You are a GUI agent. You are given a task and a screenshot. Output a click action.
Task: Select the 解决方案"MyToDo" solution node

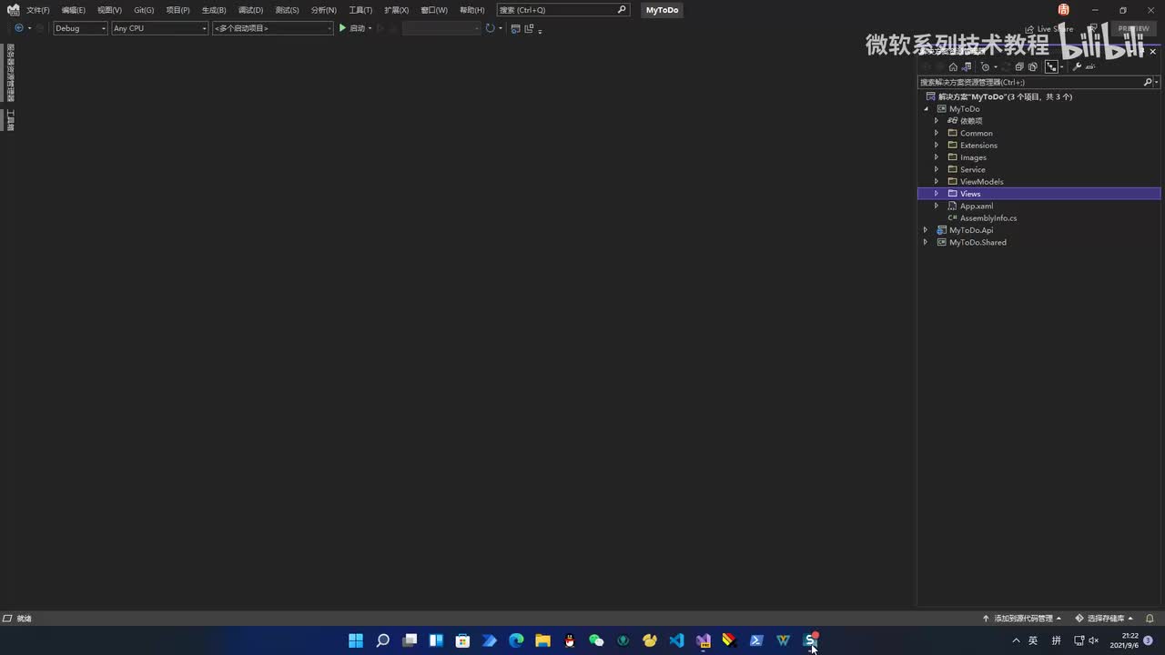pos(1005,96)
